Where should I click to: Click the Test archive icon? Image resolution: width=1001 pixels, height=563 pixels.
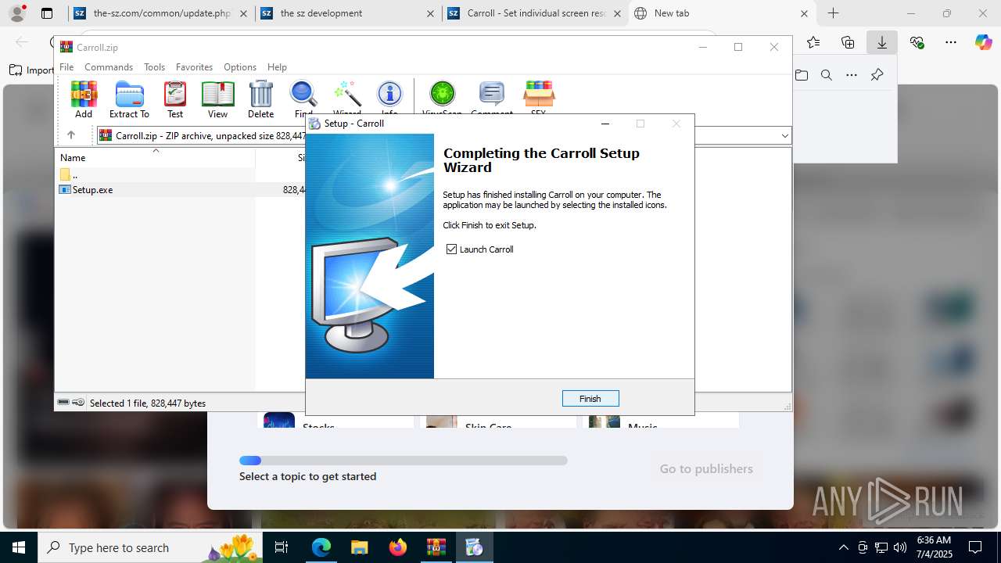pos(175,99)
